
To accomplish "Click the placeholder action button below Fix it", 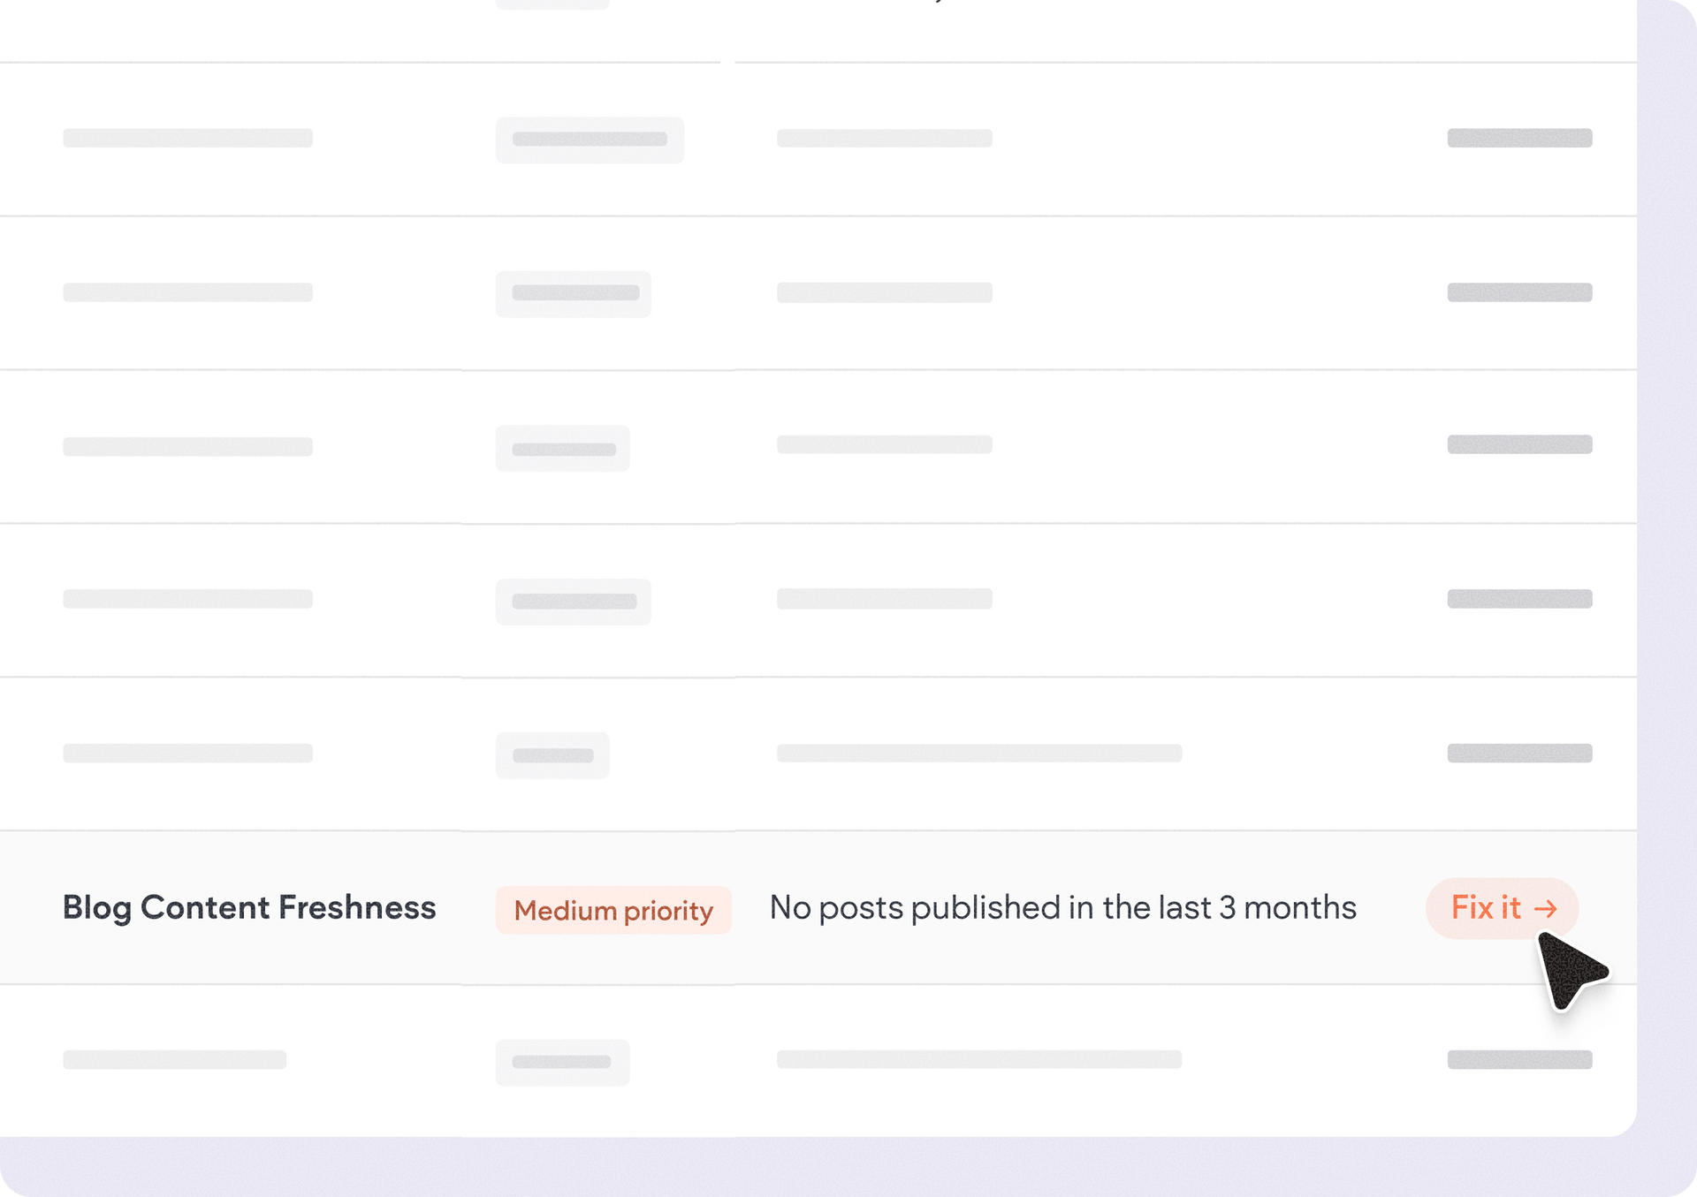I will pyautogui.click(x=1519, y=1059).
